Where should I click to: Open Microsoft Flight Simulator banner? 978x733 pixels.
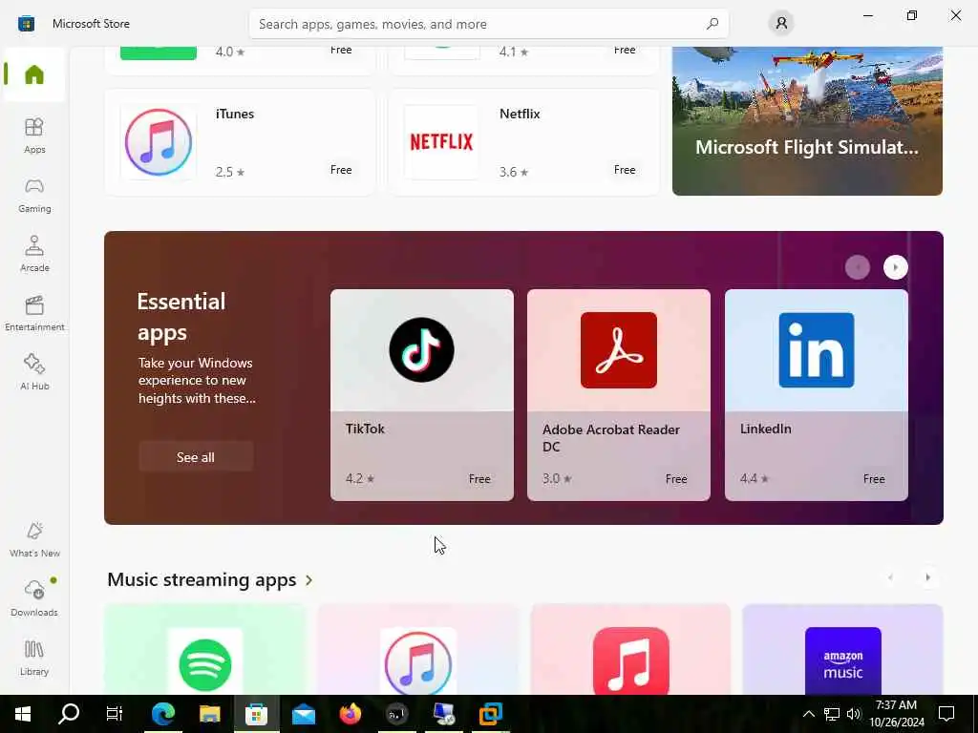pyautogui.click(x=807, y=121)
